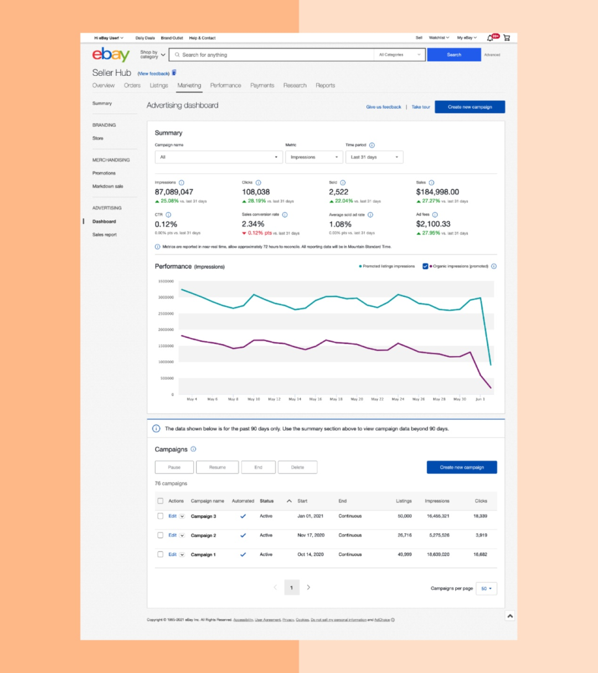598x673 pixels.
Task: Switch to the Reports tab
Action: tap(326, 85)
